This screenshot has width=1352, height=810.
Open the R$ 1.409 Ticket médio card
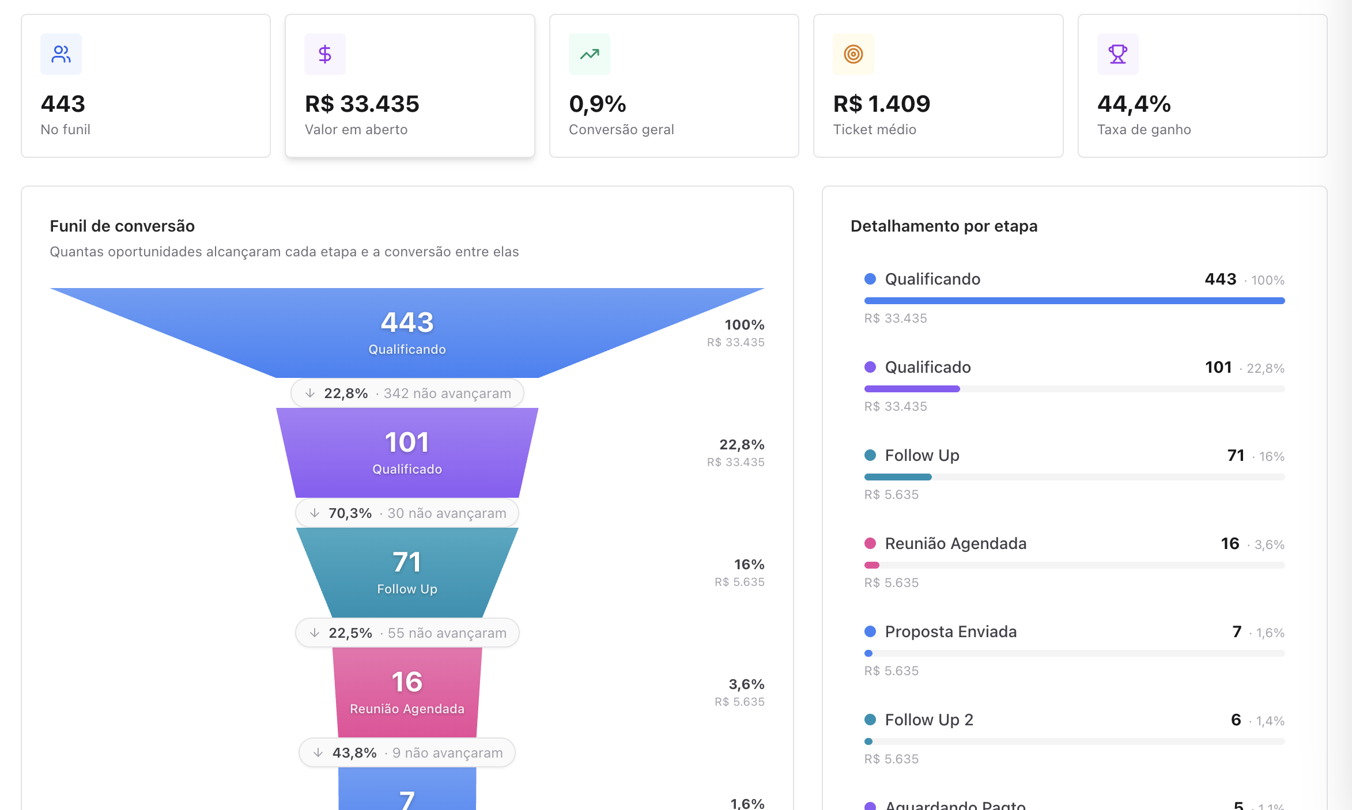(938, 86)
